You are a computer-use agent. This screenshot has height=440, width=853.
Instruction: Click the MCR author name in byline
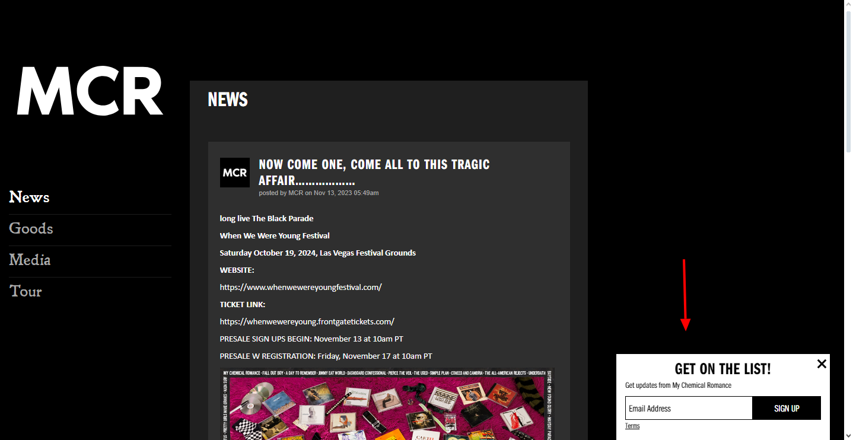point(295,193)
